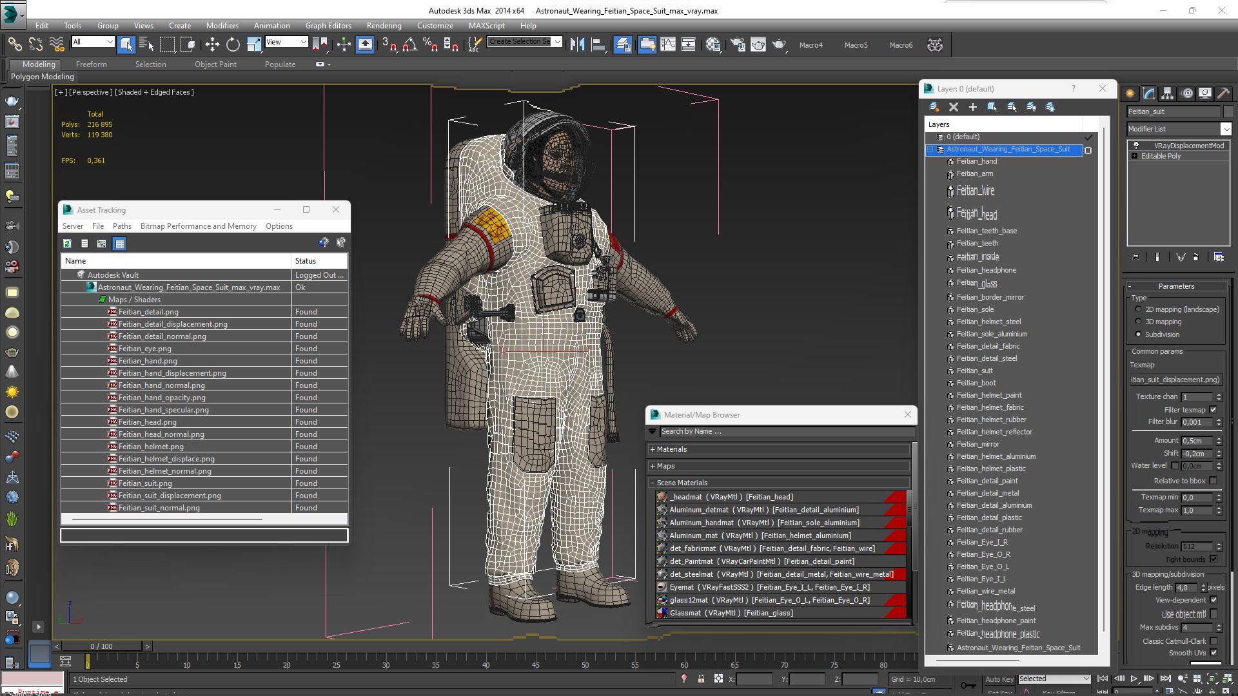Activate the Select Object tool
This screenshot has width=1238, height=696.
coord(126,44)
